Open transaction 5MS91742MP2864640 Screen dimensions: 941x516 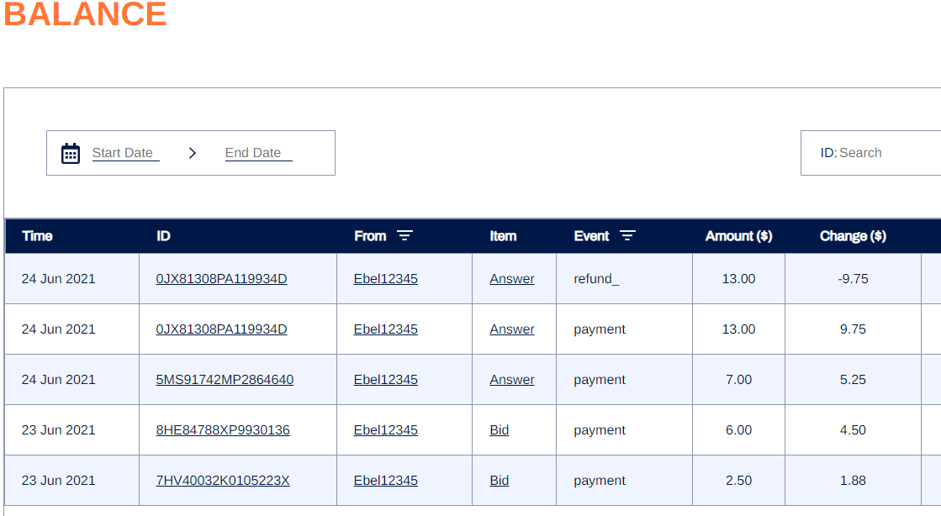(x=225, y=380)
